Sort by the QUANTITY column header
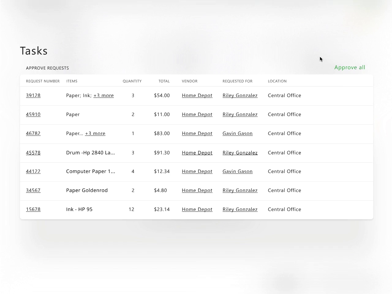The image size is (392, 294). 132,81
